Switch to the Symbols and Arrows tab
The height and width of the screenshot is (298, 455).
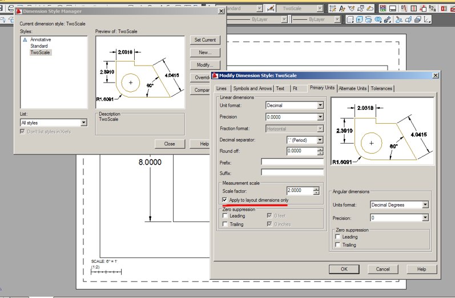[x=252, y=88]
